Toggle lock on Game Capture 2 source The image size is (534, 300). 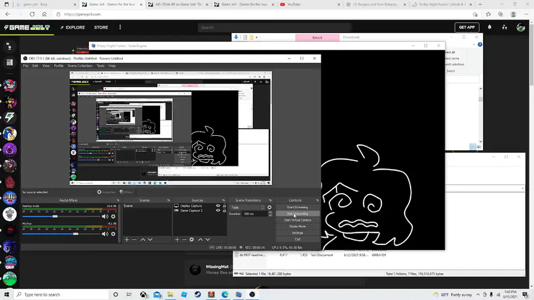pos(224,210)
